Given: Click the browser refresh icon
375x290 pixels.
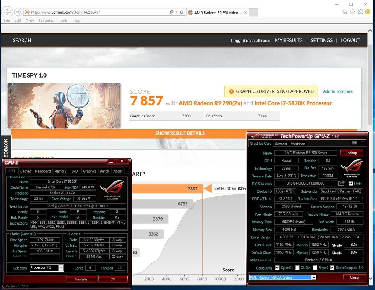Looking at the screenshot, I should coord(182,12).
